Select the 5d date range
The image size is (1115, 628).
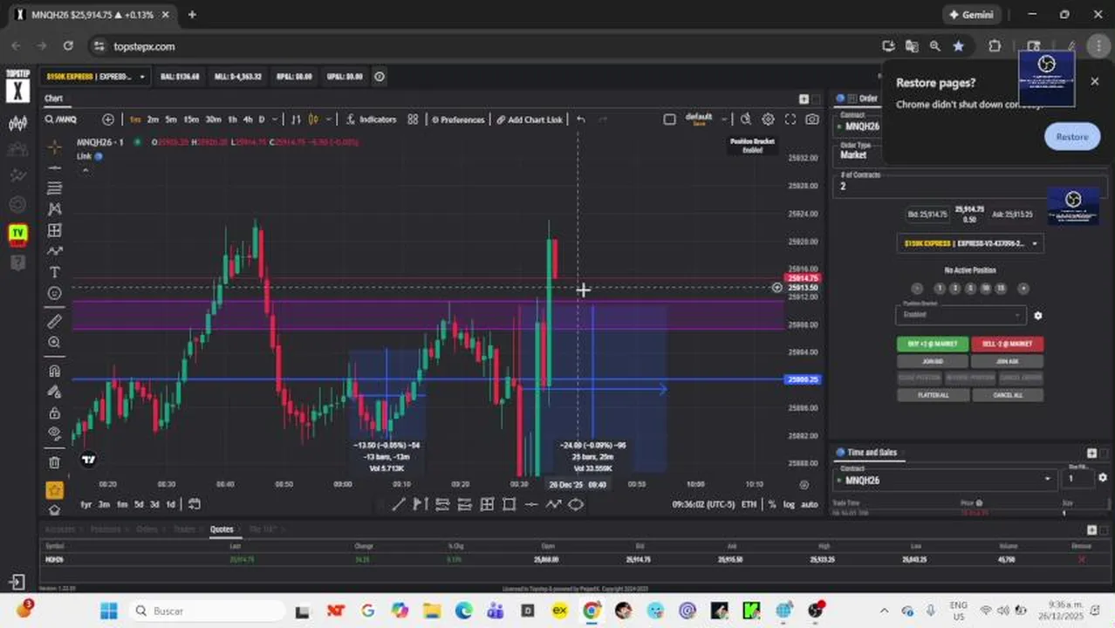138,504
